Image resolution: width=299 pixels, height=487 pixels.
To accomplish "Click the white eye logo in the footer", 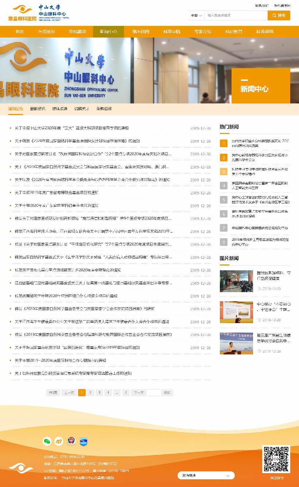I will pos(21,468).
